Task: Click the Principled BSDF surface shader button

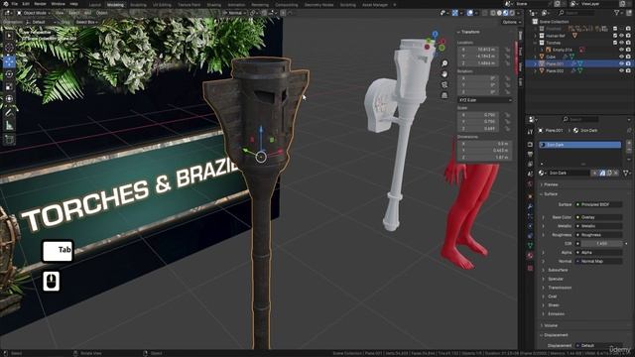Action: [x=599, y=205]
